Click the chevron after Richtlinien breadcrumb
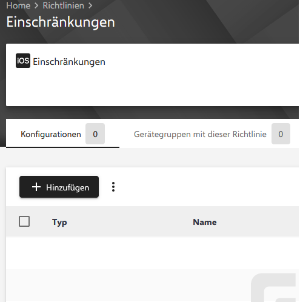 pyautogui.click(x=90, y=5)
